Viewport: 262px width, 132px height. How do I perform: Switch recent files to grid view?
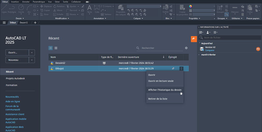click(56, 48)
